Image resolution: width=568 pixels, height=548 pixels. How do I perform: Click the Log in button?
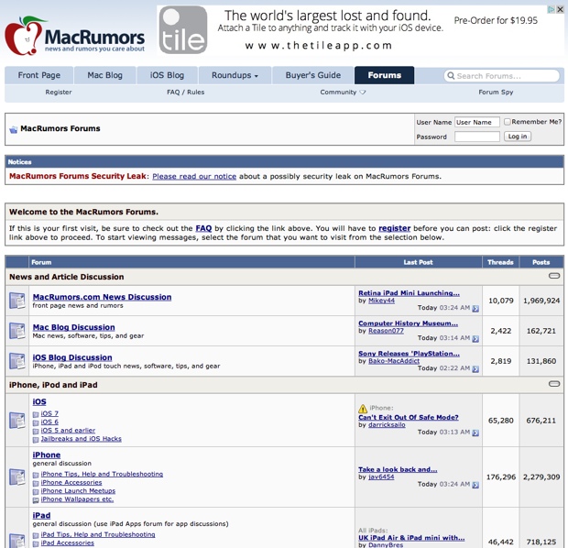point(518,137)
